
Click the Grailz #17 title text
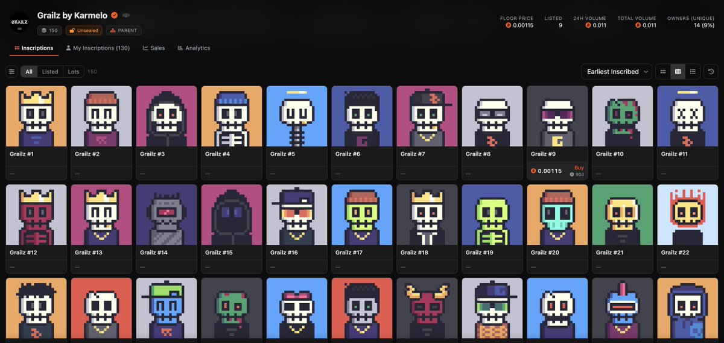tap(349, 253)
